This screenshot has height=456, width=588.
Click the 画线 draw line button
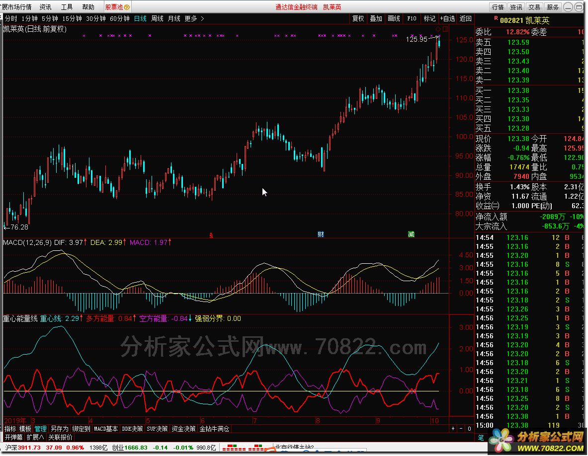pos(394,18)
